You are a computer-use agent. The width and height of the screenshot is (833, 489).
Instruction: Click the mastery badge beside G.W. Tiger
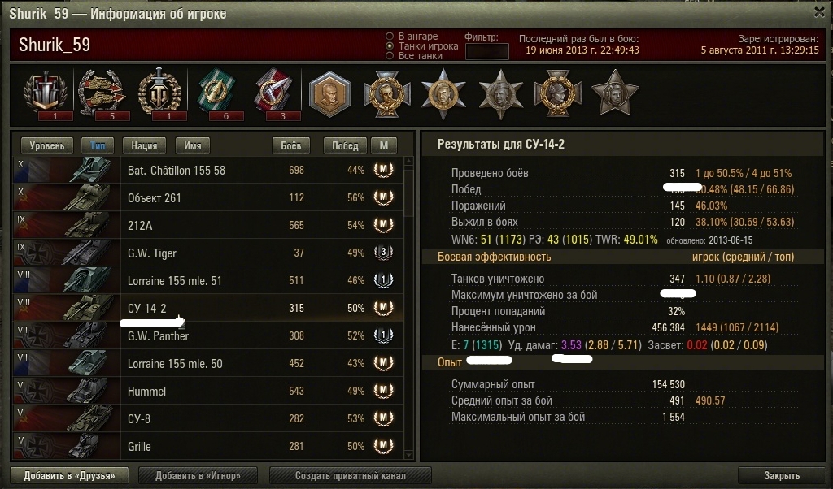pyautogui.click(x=384, y=253)
